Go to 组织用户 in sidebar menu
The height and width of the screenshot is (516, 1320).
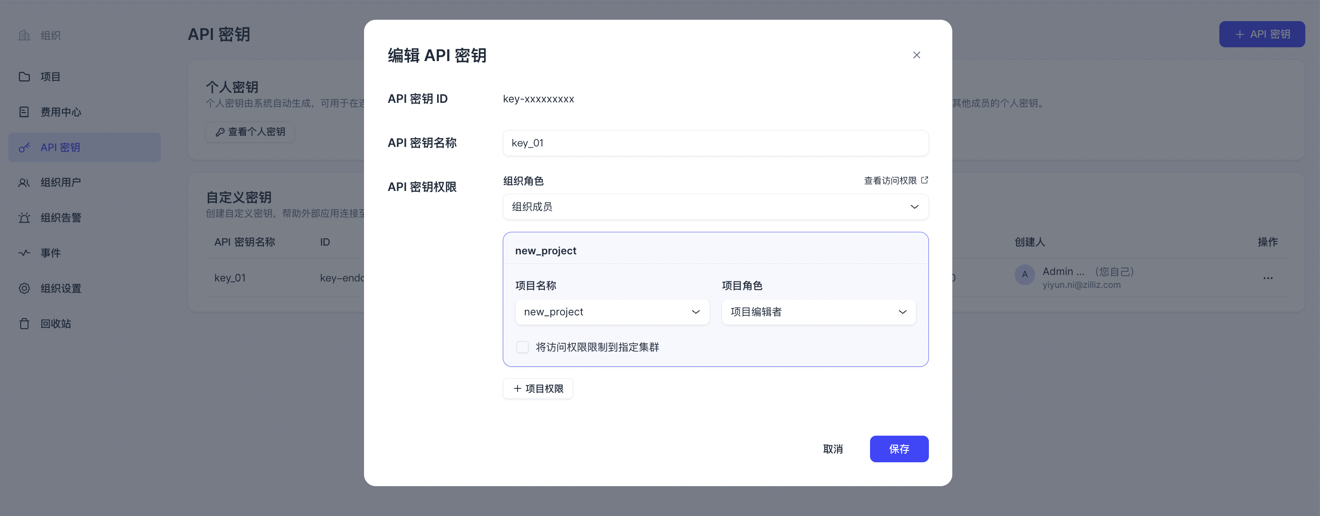85,183
